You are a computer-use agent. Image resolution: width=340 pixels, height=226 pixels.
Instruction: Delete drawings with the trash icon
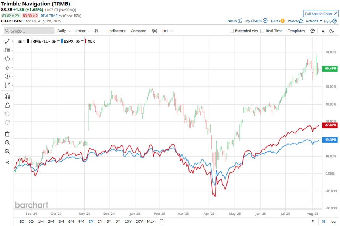click(7, 134)
